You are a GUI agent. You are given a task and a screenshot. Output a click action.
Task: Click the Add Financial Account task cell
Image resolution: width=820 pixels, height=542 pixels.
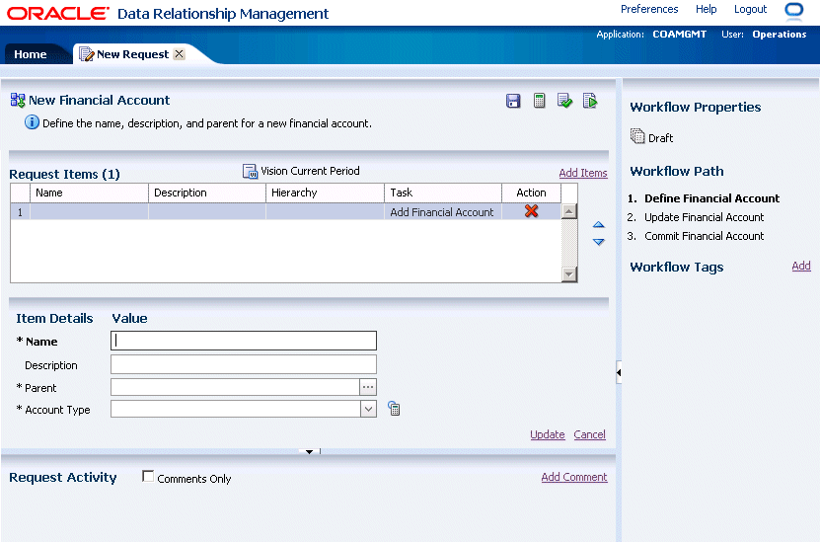tap(443, 212)
